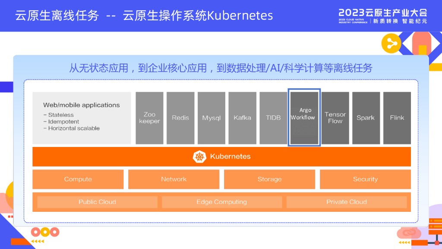This screenshot has width=442, height=249.
Task: Click the Stateless bullet text
Action: pos(61,115)
